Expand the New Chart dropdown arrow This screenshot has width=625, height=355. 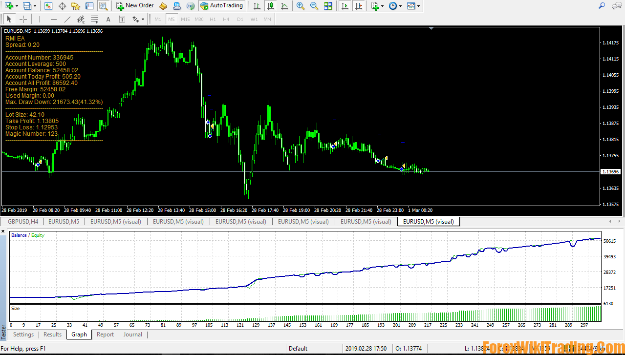pos(17,6)
